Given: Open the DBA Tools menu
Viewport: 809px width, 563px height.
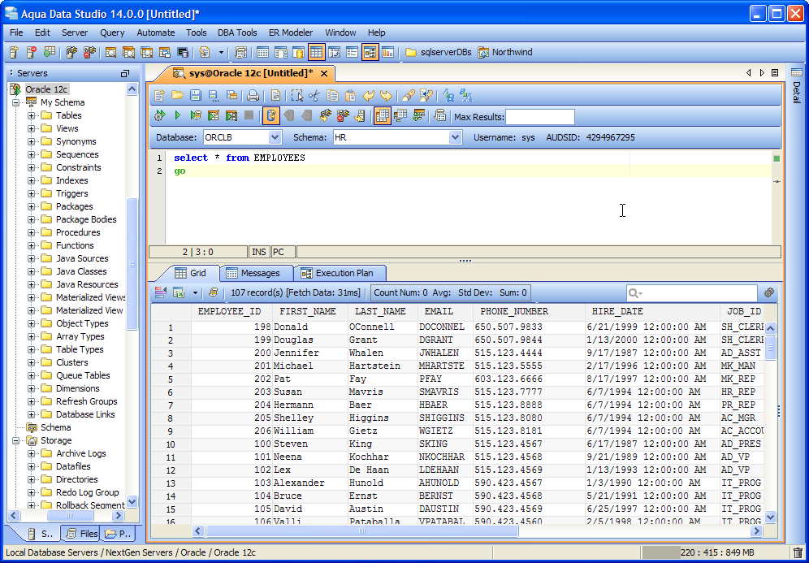Looking at the screenshot, I should [237, 32].
